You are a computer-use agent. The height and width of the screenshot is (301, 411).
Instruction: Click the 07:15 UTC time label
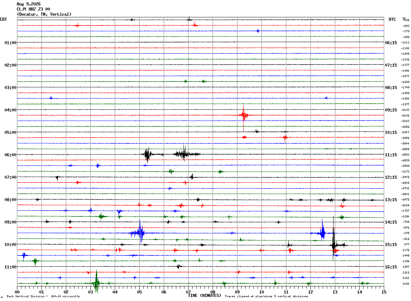[391, 65]
